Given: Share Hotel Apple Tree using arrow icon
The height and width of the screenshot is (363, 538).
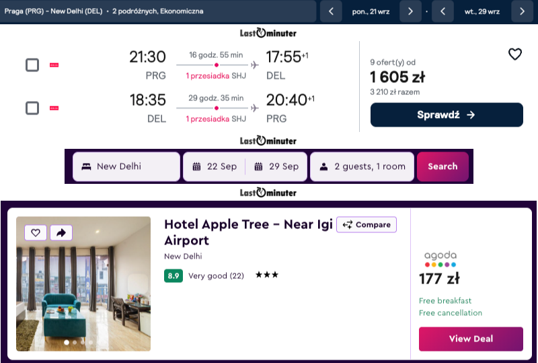Looking at the screenshot, I should click(61, 233).
